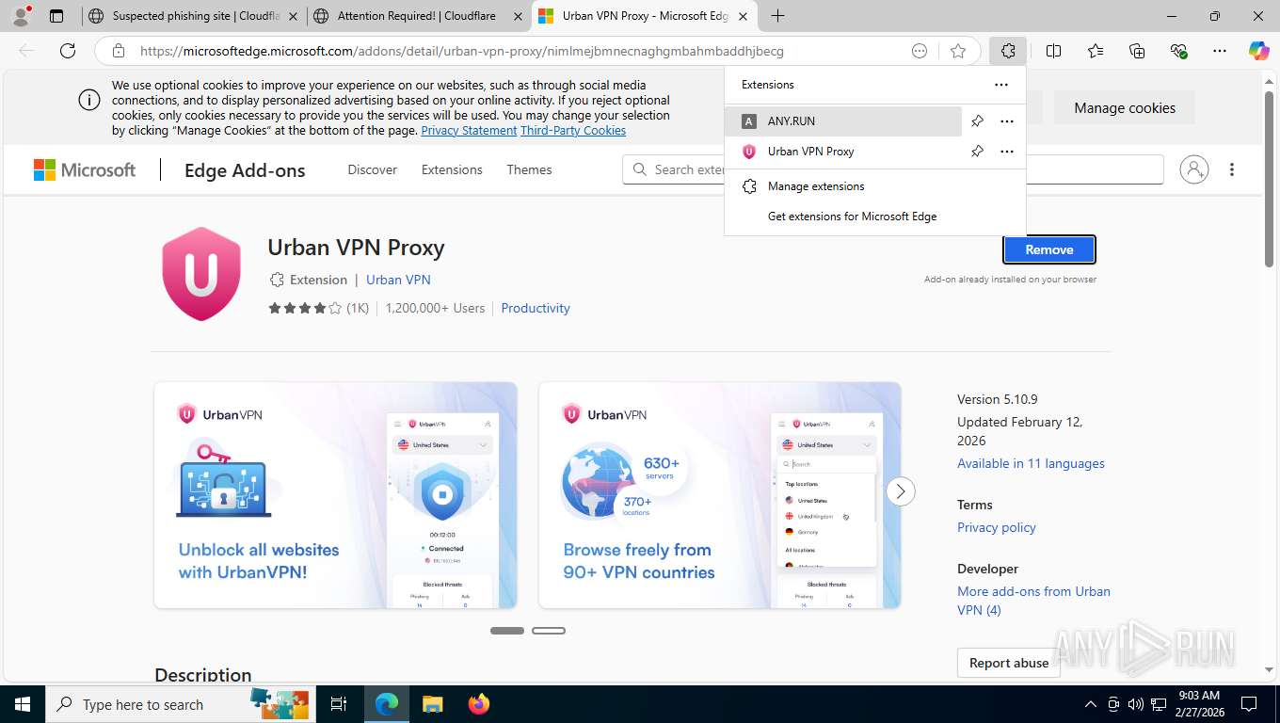
Task: Open the notification center
Action: click(1249, 704)
